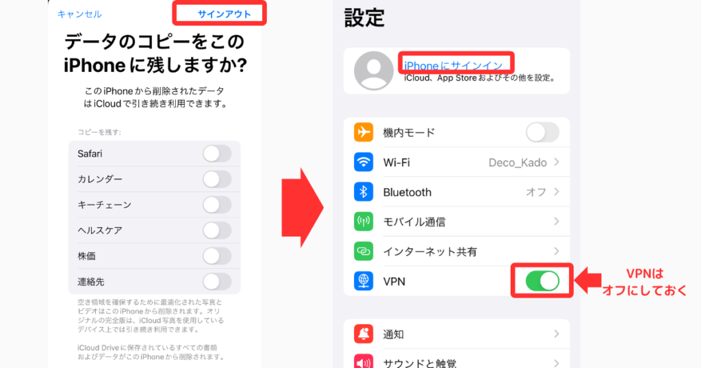Tap the VPN globe icon
The width and height of the screenshot is (701, 368).
364,281
